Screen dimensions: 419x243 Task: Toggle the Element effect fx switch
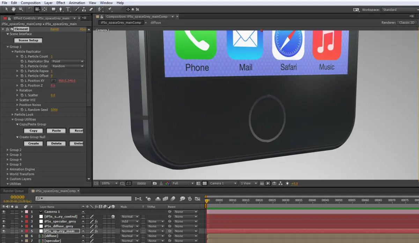coord(8,29)
